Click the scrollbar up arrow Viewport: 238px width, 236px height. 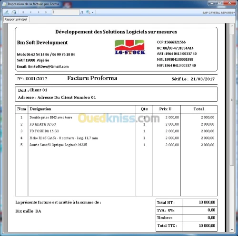232,26
